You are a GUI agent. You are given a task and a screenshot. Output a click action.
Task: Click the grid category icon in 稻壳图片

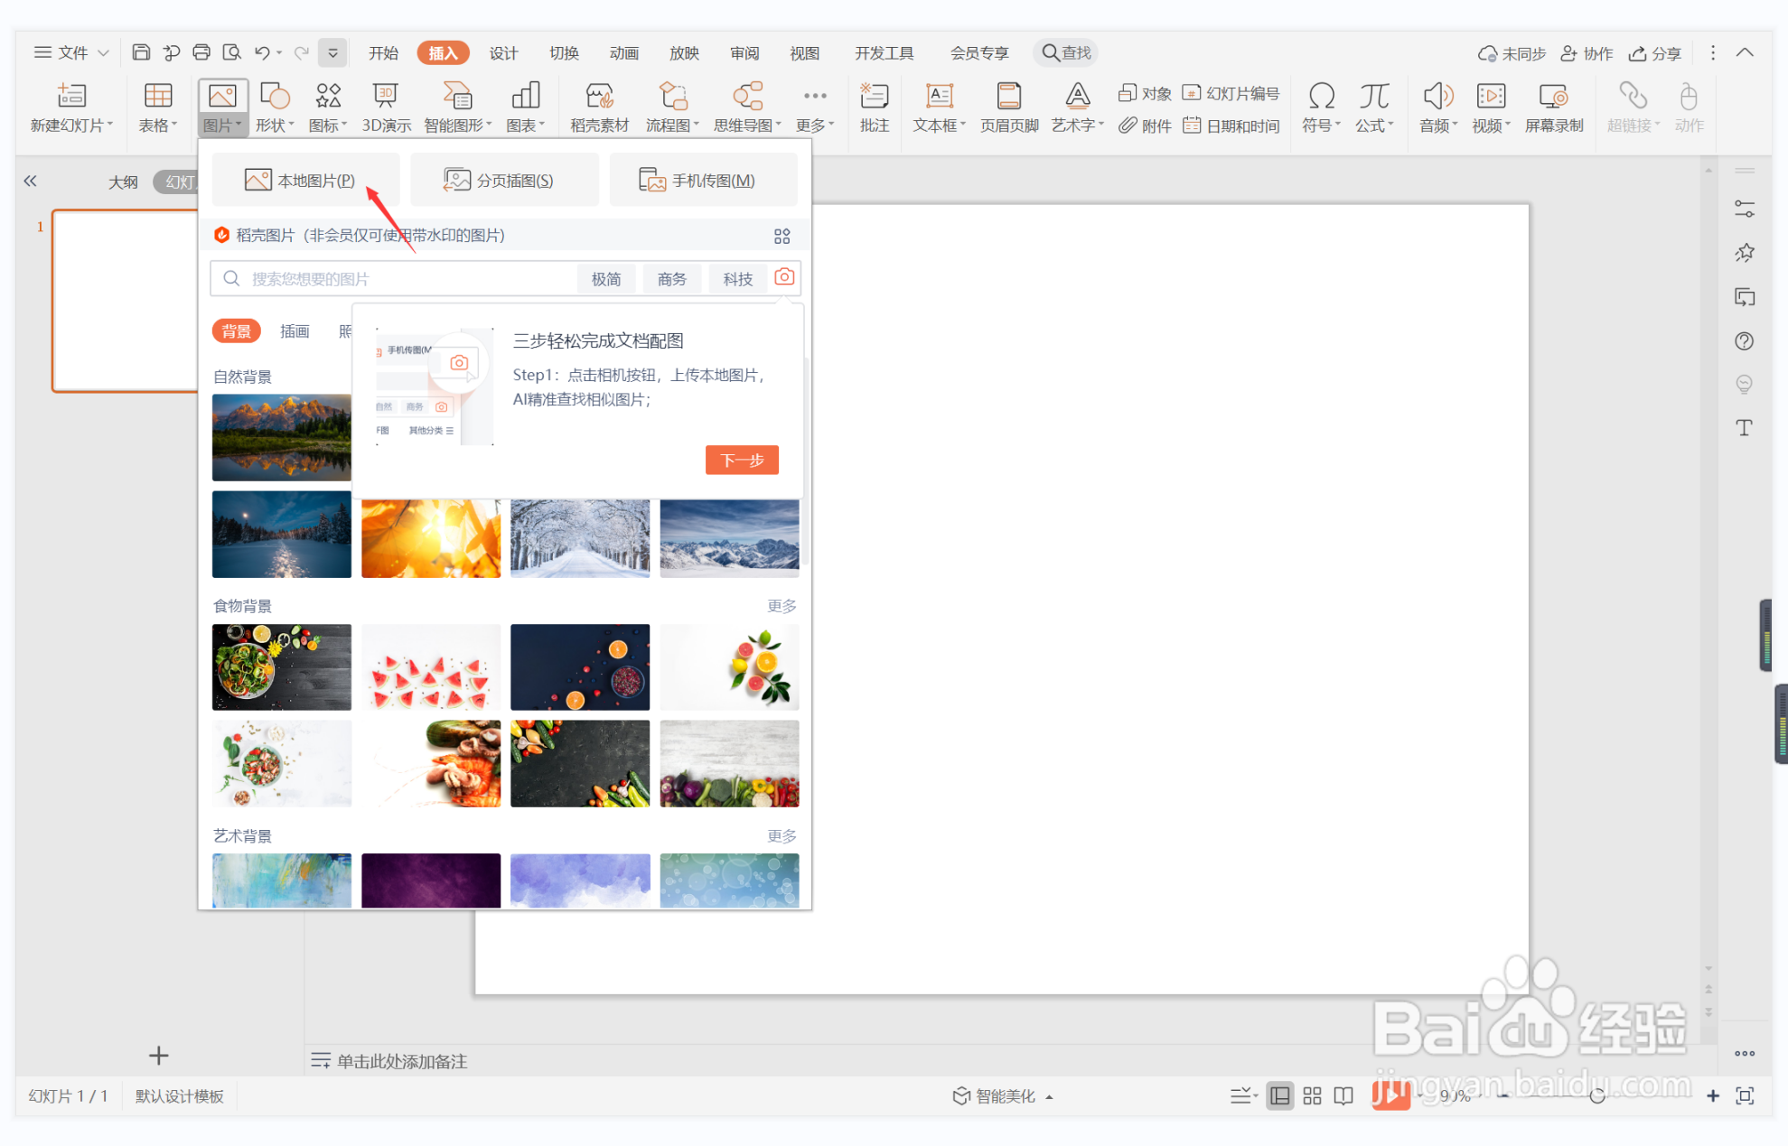782,237
